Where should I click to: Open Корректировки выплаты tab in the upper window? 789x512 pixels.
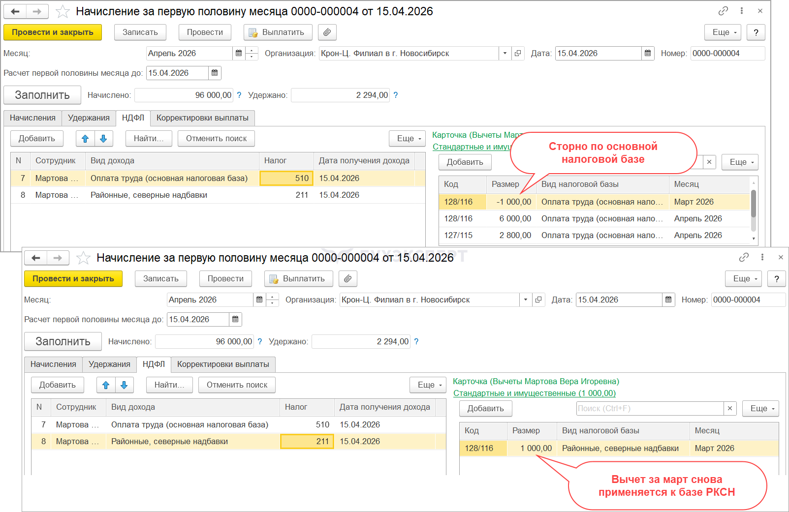(202, 118)
